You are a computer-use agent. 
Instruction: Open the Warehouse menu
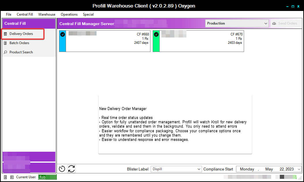[x=47, y=14]
